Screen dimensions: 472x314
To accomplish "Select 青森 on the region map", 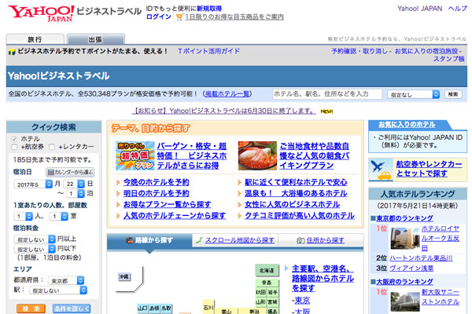I will coord(267,283).
